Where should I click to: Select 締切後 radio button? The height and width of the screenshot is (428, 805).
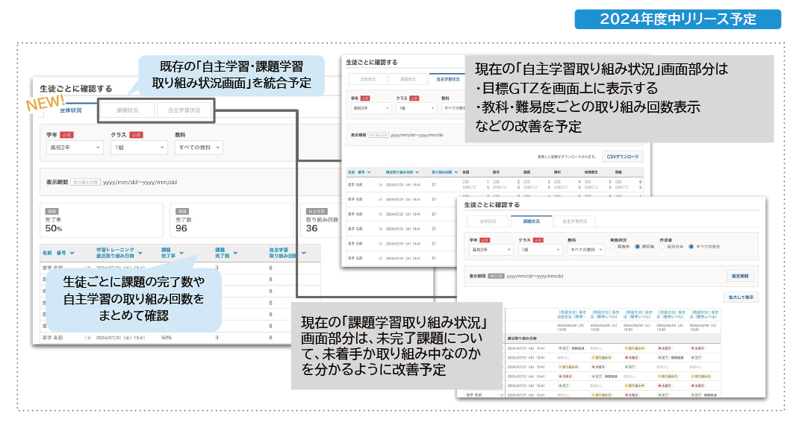[638, 247]
